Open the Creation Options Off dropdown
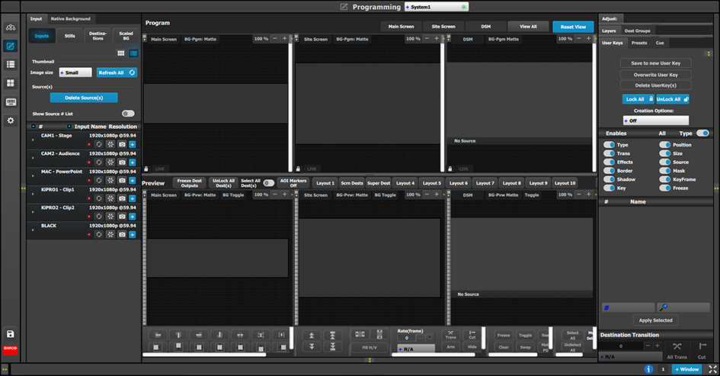Screen dimensions: 720x376 pos(656,121)
